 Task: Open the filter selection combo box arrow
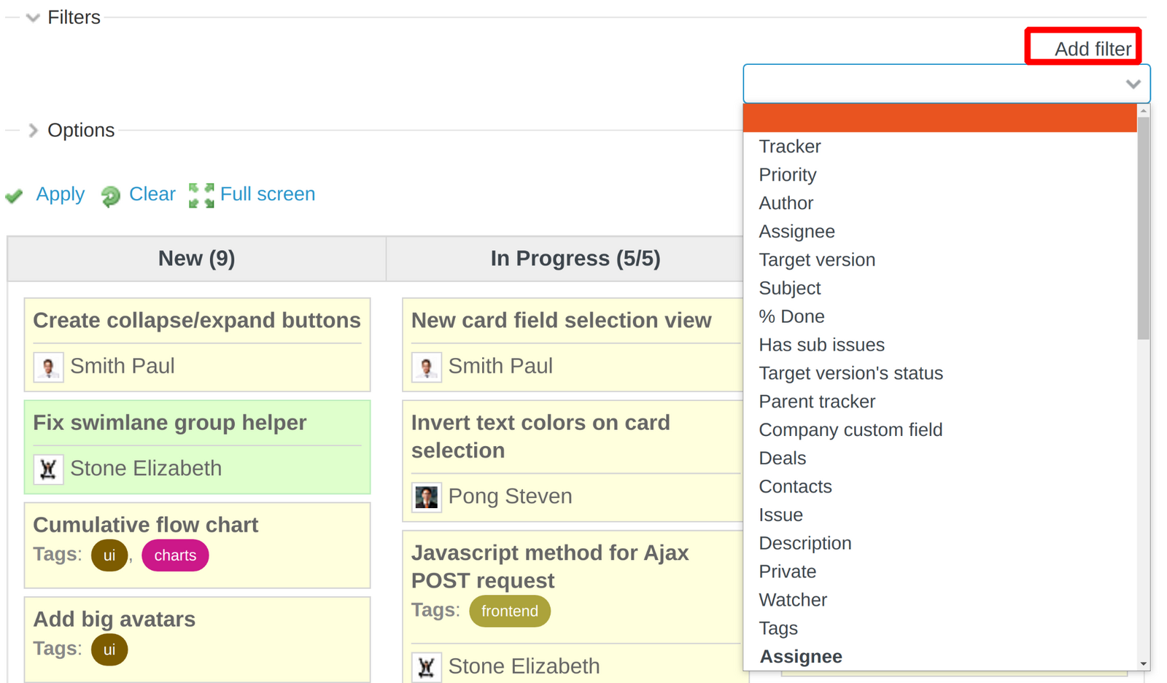point(1132,83)
